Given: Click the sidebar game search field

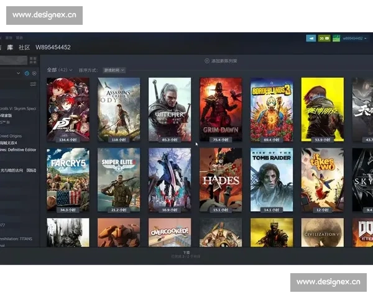Looking at the screenshot, I should point(12,60).
